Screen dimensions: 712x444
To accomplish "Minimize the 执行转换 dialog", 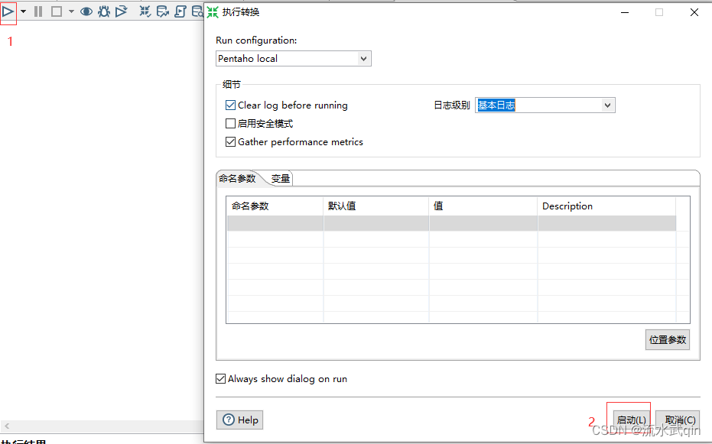I will tap(625, 12).
